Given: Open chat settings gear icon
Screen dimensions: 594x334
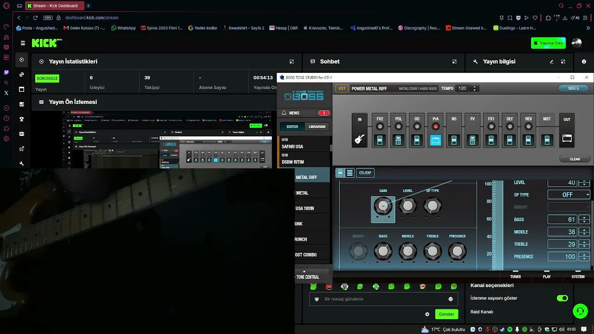Looking at the screenshot, I should click(x=427, y=314).
